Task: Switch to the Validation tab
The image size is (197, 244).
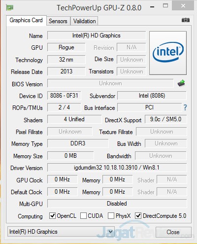Action: pos(84,21)
